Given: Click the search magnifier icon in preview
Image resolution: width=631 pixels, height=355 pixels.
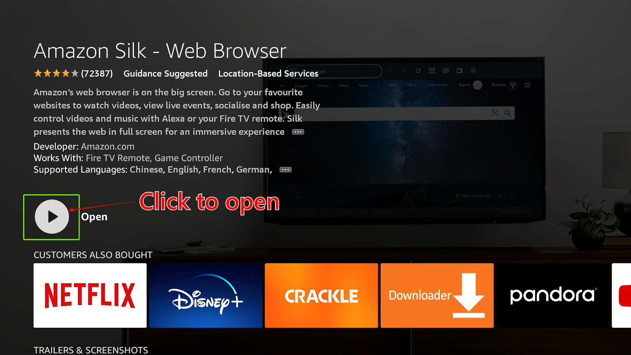Looking at the screenshot, I should pyautogui.click(x=508, y=113).
